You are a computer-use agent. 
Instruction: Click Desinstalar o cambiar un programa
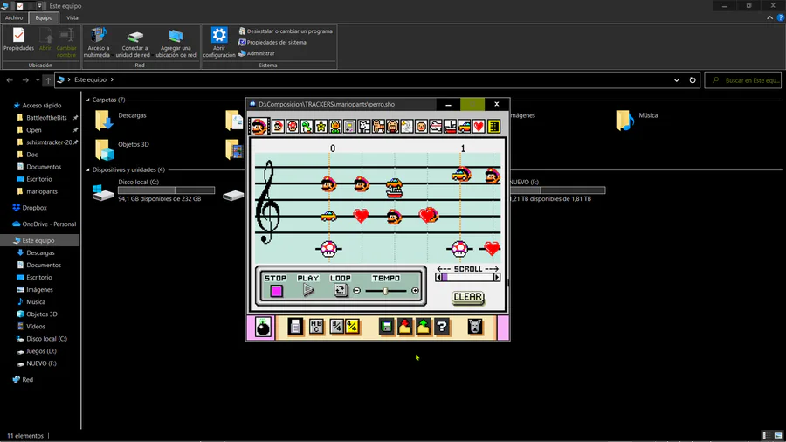pos(286,31)
